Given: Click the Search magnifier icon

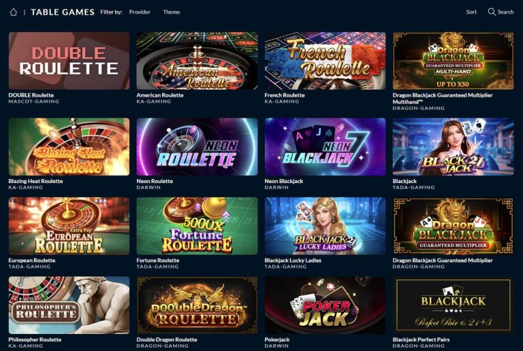Looking at the screenshot, I should pyautogui.click(x=491, y=12).
